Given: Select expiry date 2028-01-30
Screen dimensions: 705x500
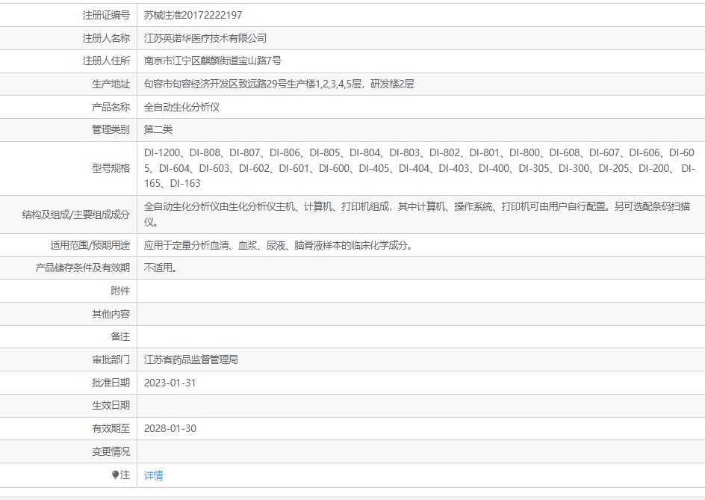Looking at the screenshot, I should [x=170, y=428].
